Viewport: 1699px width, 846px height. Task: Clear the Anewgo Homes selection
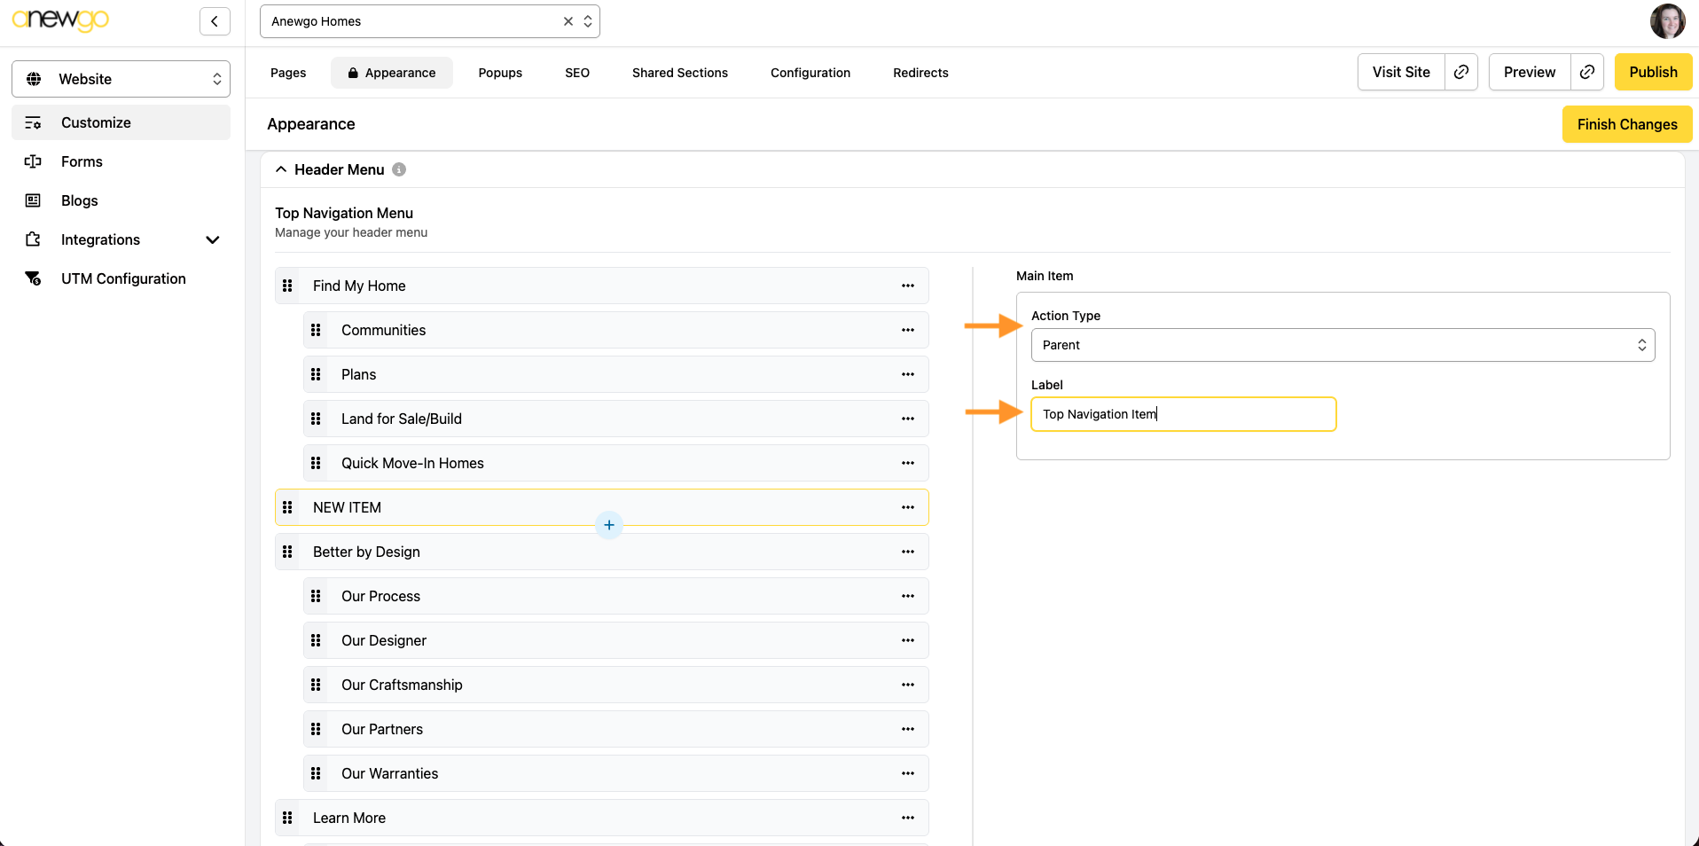click(568, 21)
